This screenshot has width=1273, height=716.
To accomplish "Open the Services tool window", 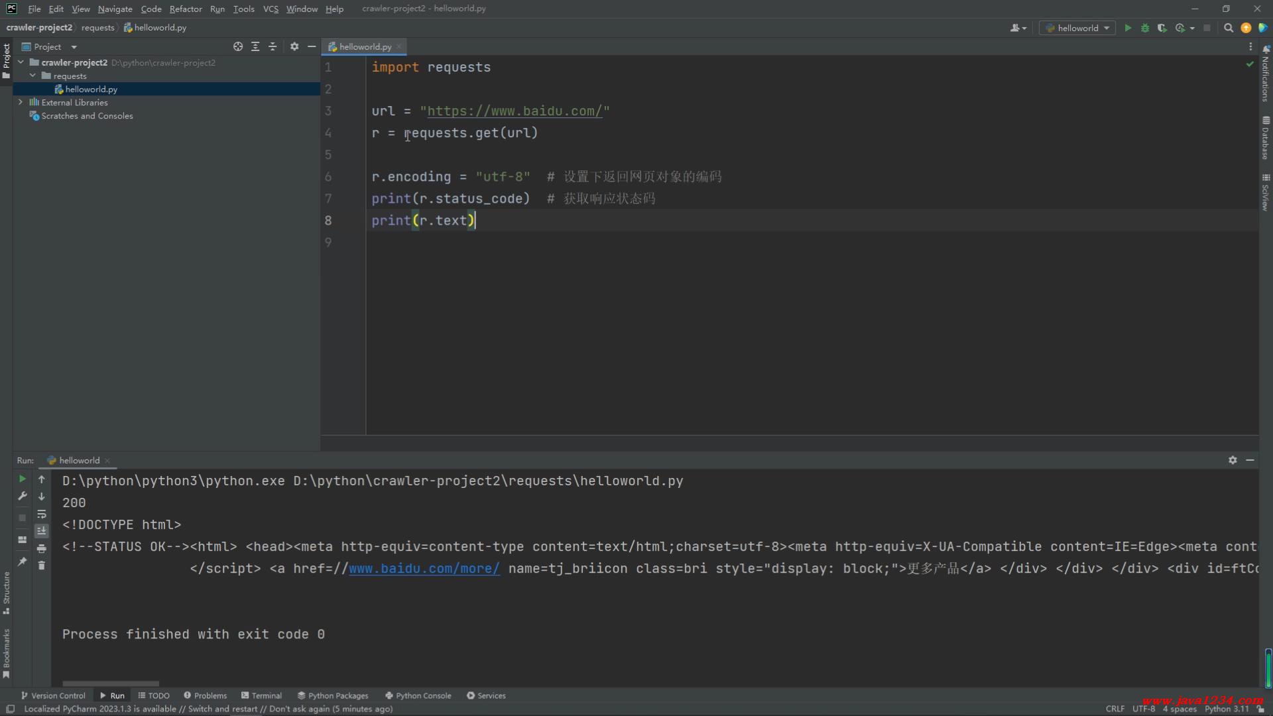I will point(486,695).
